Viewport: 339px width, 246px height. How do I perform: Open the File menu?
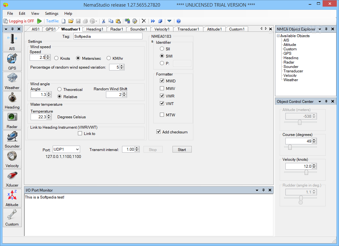10,13
